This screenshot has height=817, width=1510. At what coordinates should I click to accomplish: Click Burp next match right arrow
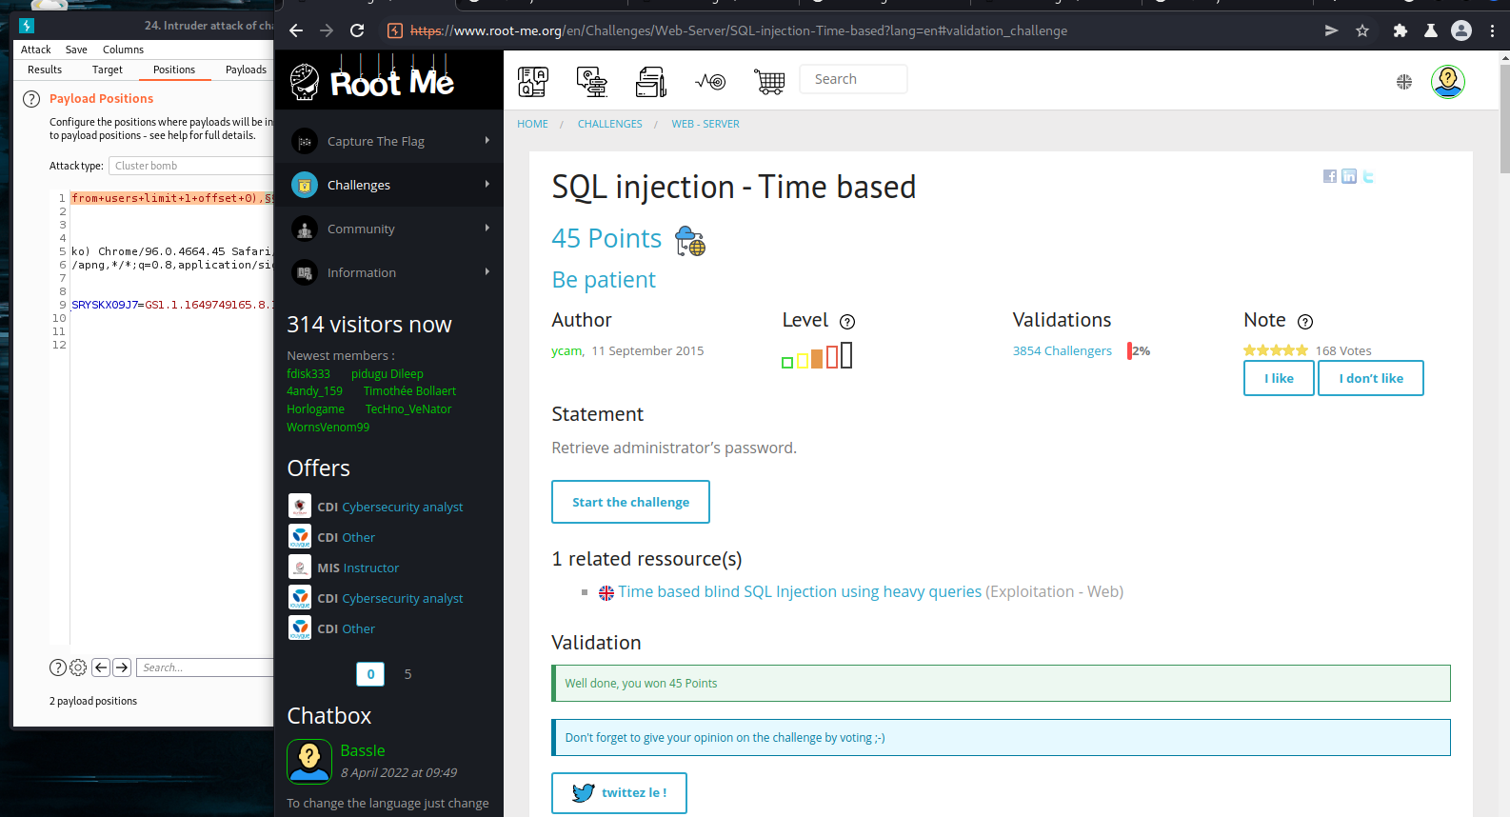coord(122,668)
